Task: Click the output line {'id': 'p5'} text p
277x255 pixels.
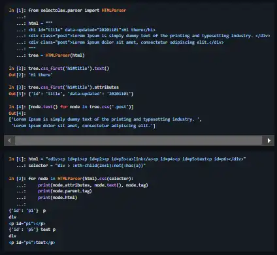Action: click(32, 230)
